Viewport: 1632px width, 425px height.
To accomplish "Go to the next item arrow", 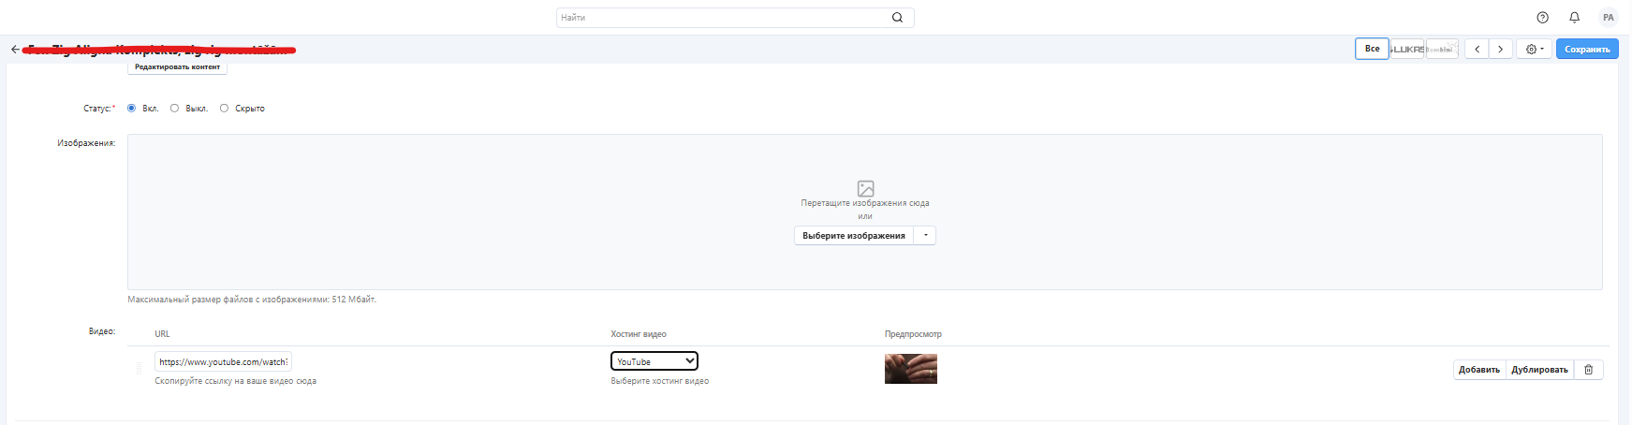I will (x=1500, y=49).
